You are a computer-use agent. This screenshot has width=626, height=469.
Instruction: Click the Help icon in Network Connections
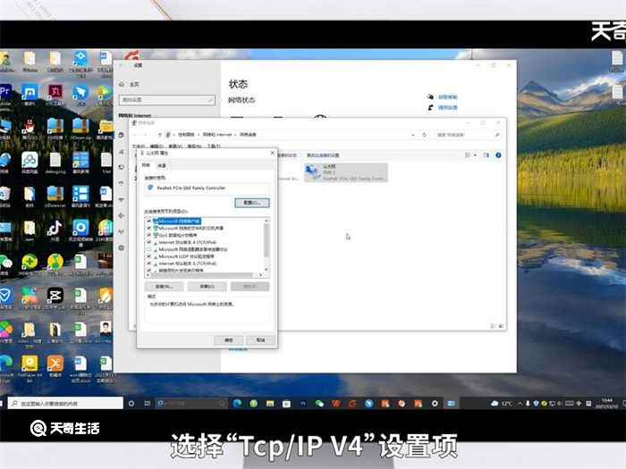click(498, 155)
